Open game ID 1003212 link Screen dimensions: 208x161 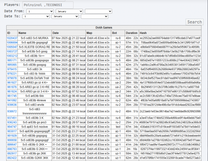[12, 56]
